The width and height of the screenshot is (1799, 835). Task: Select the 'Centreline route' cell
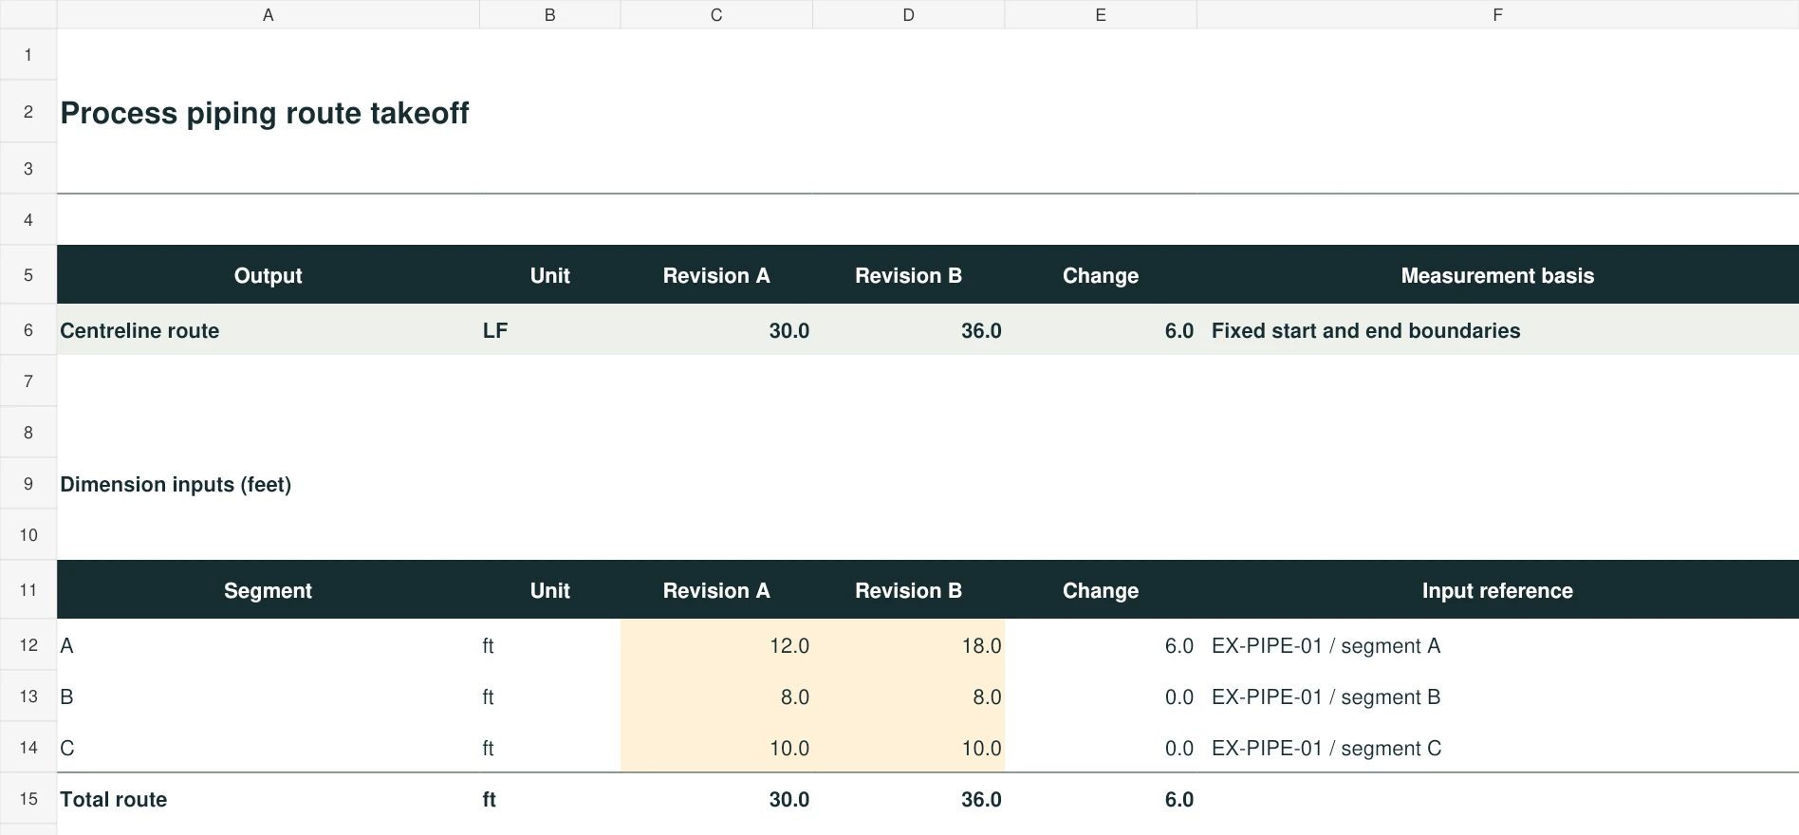tap(269, 330)
